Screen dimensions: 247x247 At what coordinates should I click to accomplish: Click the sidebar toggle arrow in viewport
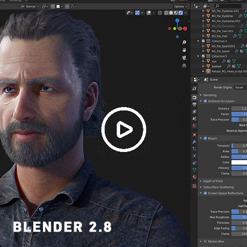(x=189, y=21)
